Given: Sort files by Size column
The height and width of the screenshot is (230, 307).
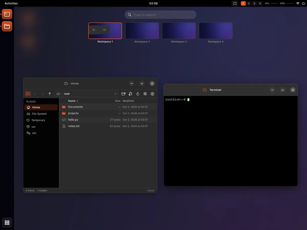Looking at the screenshot, I should [x=118, y=101].
